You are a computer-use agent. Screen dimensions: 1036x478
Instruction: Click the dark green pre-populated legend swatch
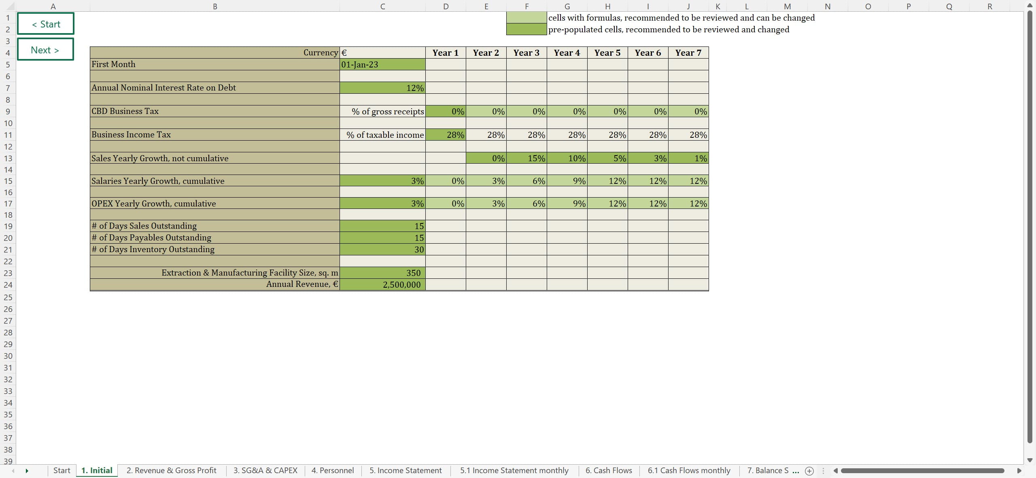pos(526,29)
